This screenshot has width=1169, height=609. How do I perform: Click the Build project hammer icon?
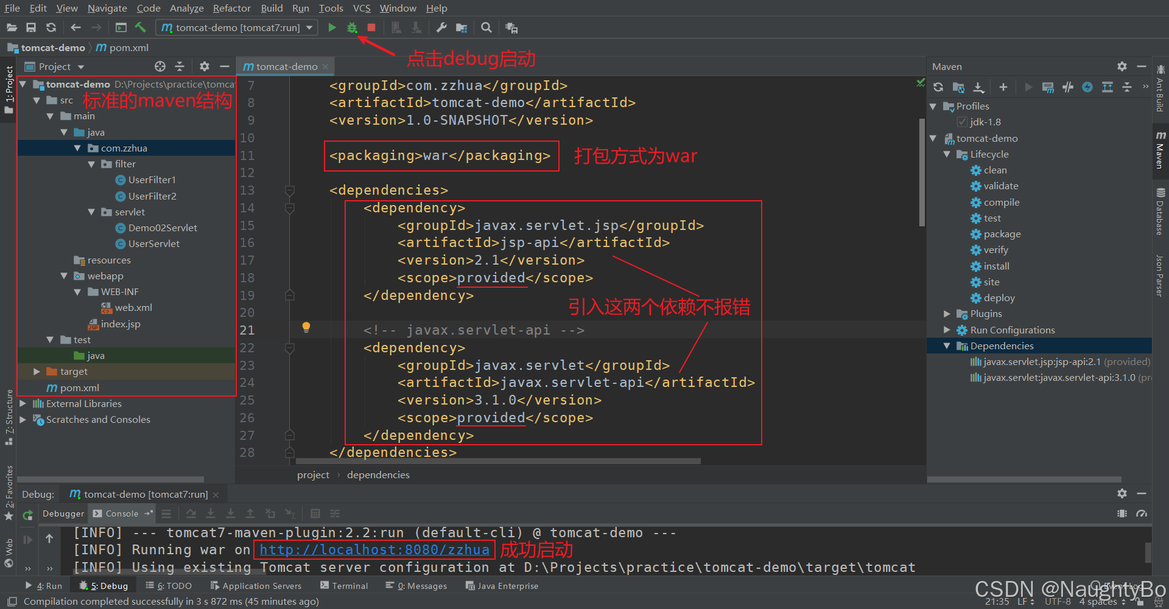[141, 27]
